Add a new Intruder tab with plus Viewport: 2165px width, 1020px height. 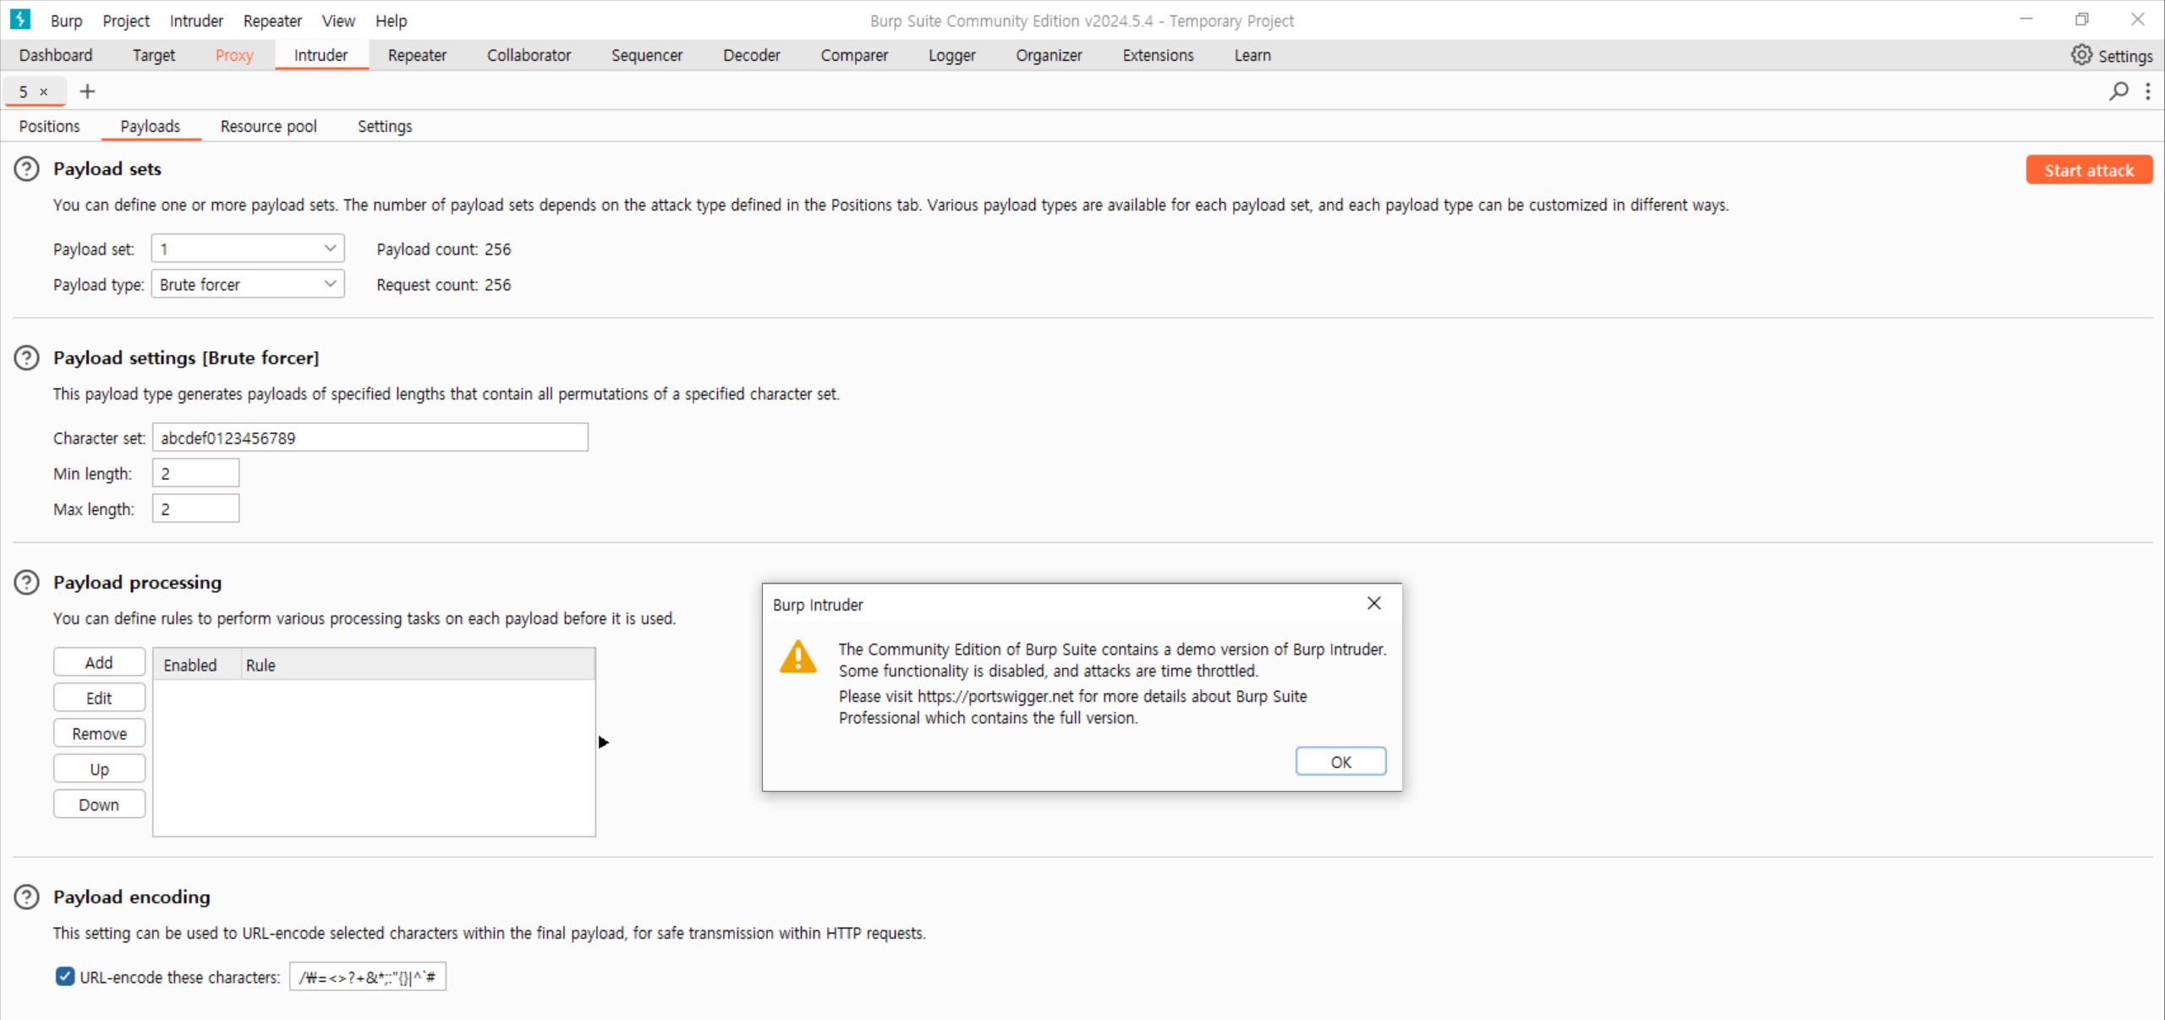pos(87,91)
